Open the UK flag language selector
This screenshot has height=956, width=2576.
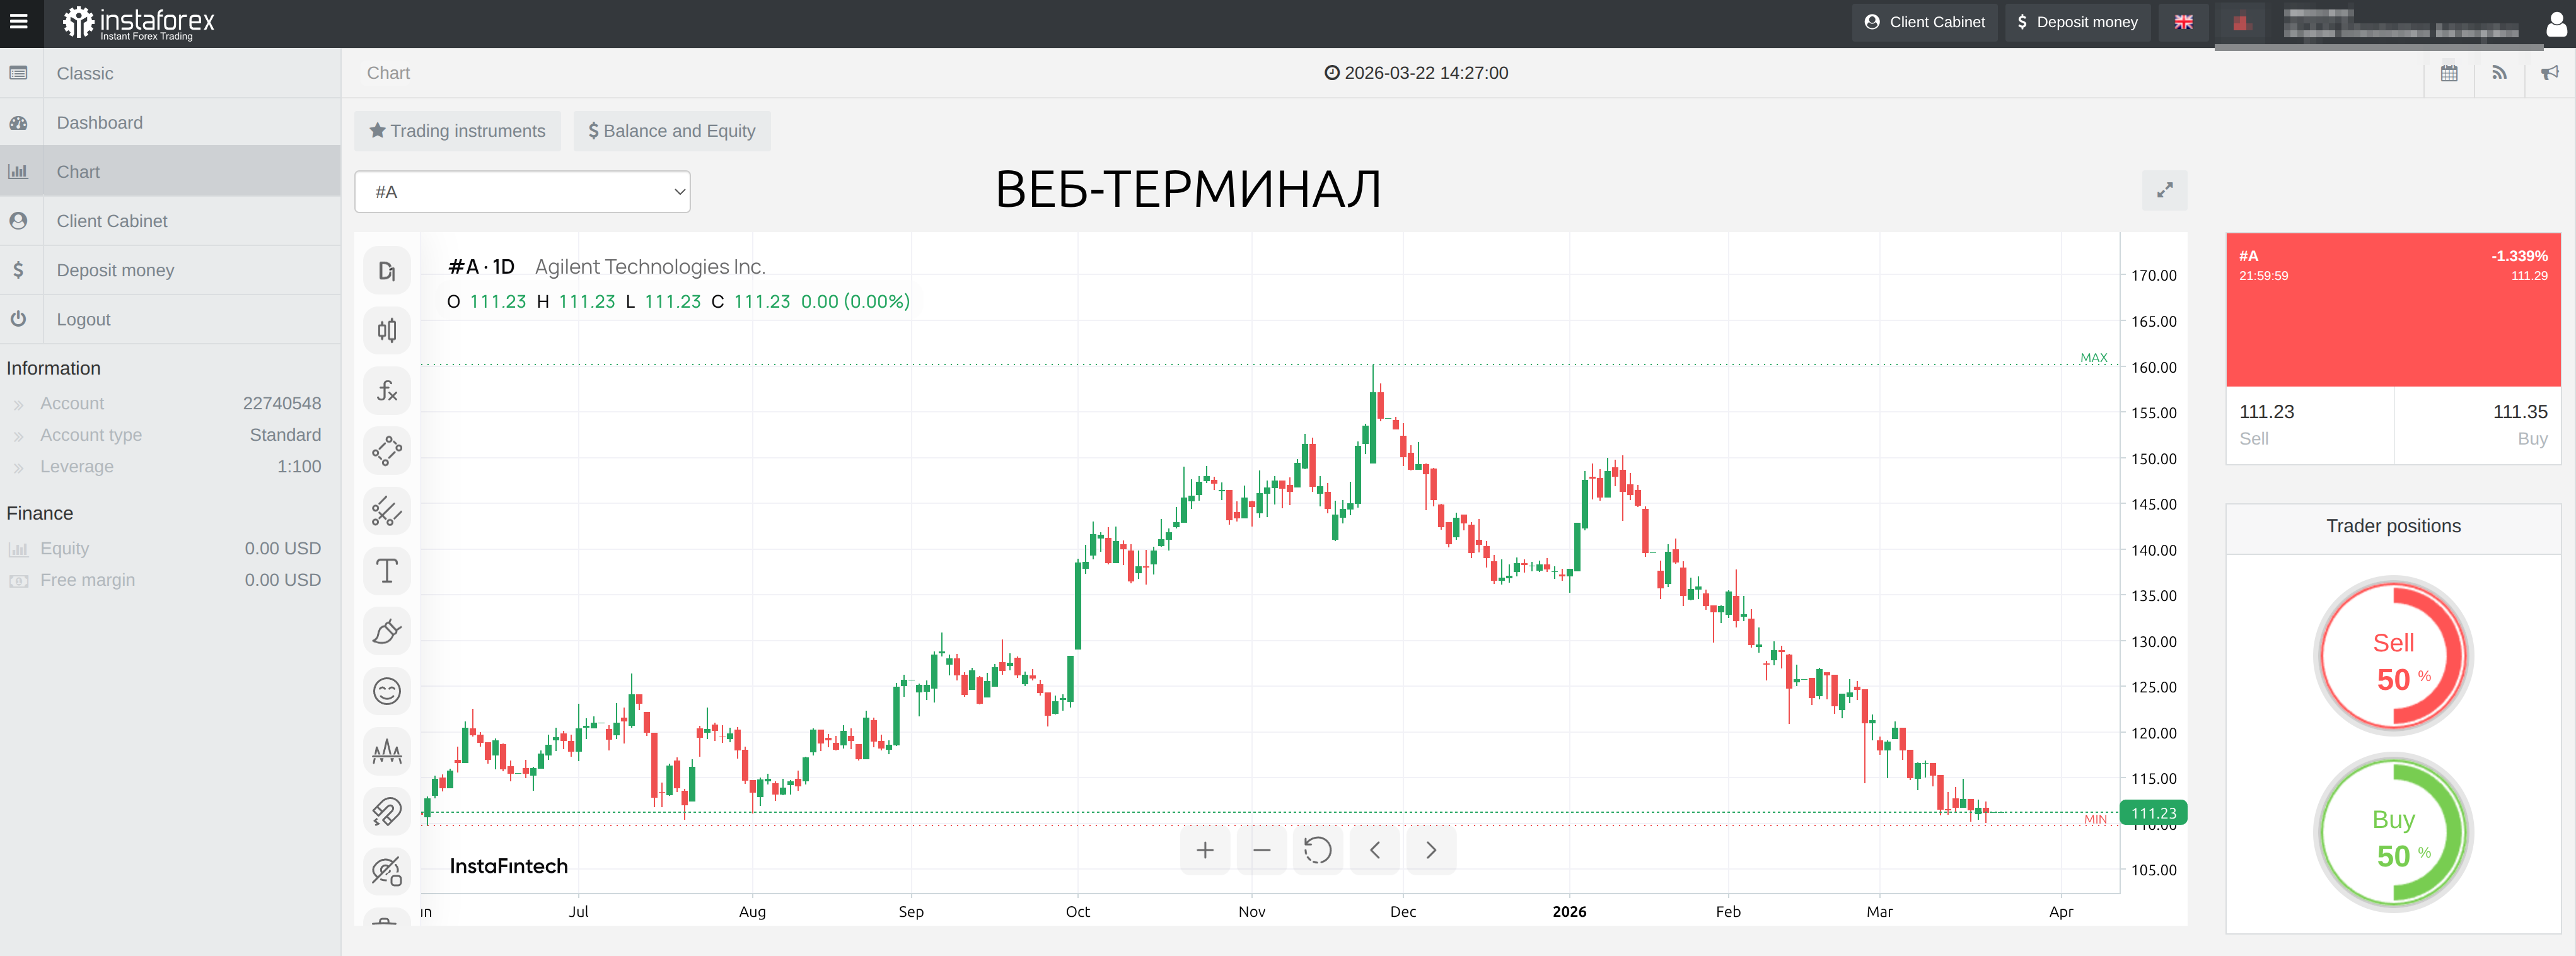click(2183, 22)
